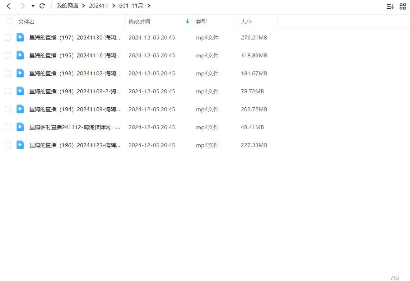Viewport: 410px width, 281px height.
Task: Check the box for the 202.72MB file
Action: point(8,109)
